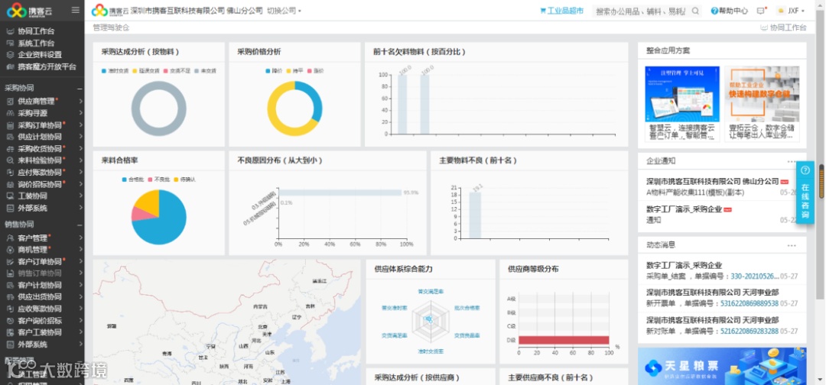The image size is (826, 385).
Task: Expand the 商机管理 submenu arrow
Action: (x=80, y=249)
